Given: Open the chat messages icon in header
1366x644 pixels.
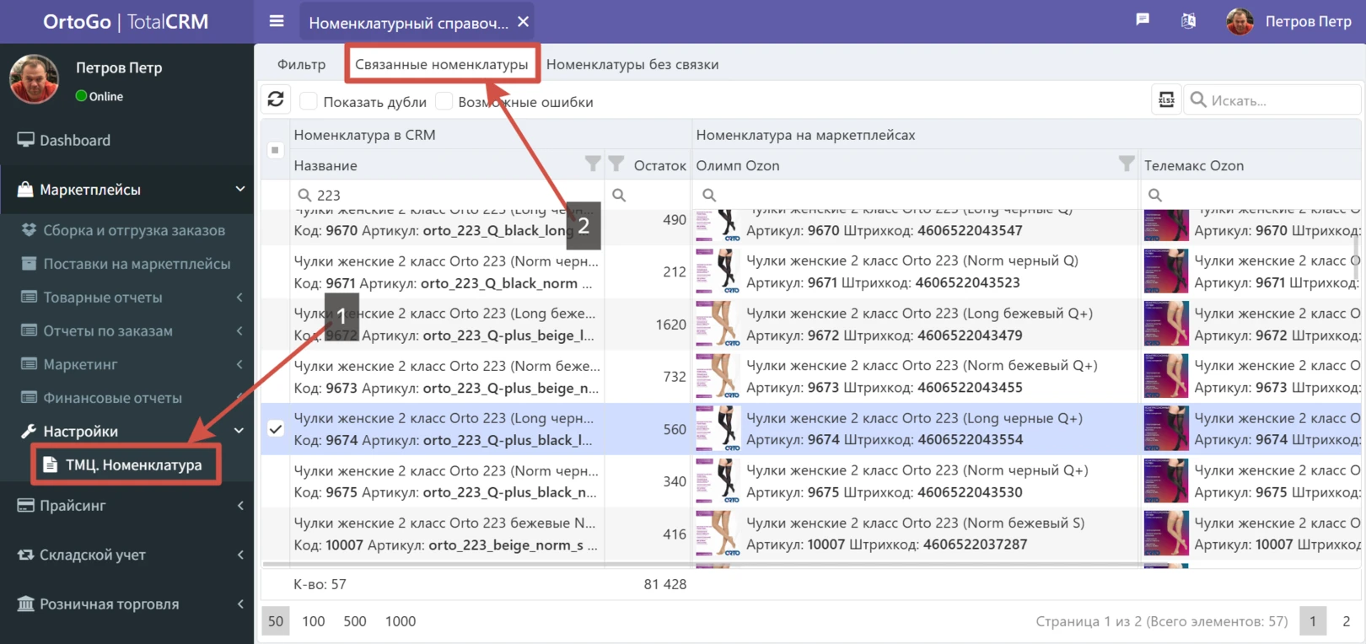Looking at the screenshot, I should (x=1143, y=20).
